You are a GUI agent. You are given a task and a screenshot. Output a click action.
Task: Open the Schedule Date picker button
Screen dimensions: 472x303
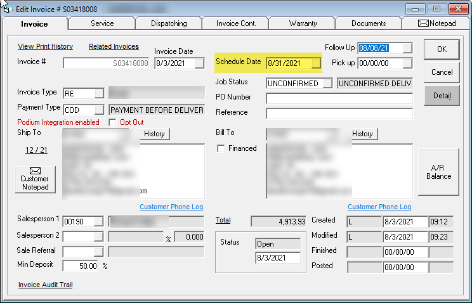(x=317, y=63)
